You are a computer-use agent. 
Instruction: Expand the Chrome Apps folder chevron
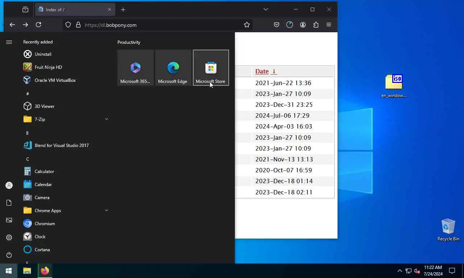pos(107,210)
